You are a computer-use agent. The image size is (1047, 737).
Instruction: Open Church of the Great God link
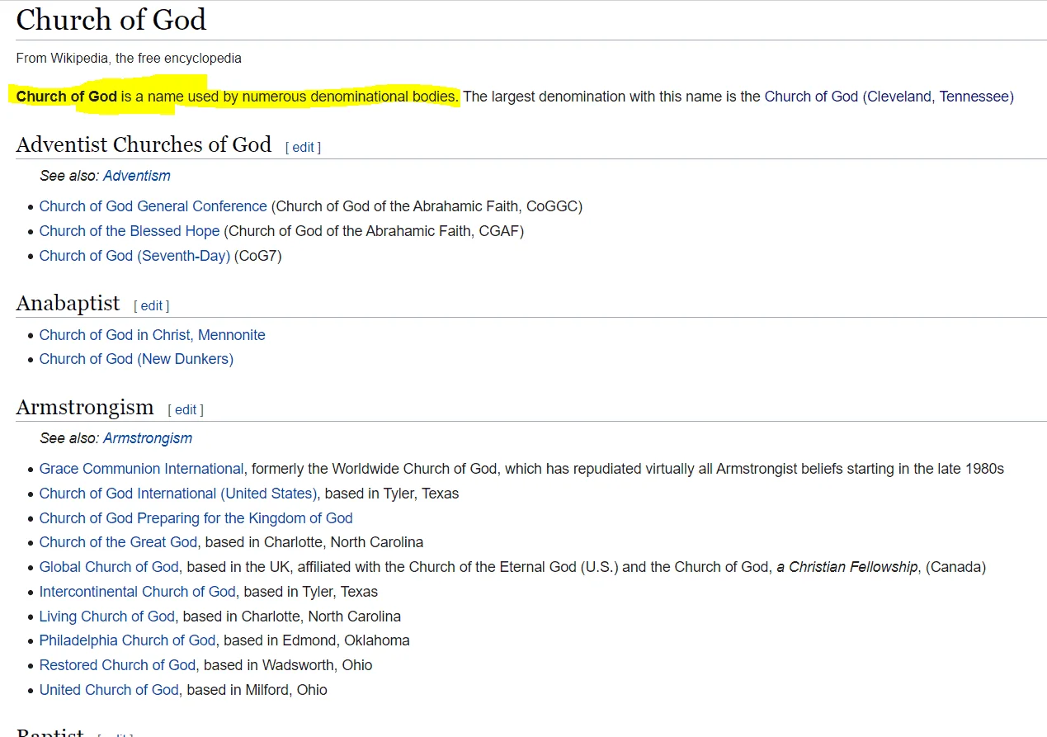118,542
